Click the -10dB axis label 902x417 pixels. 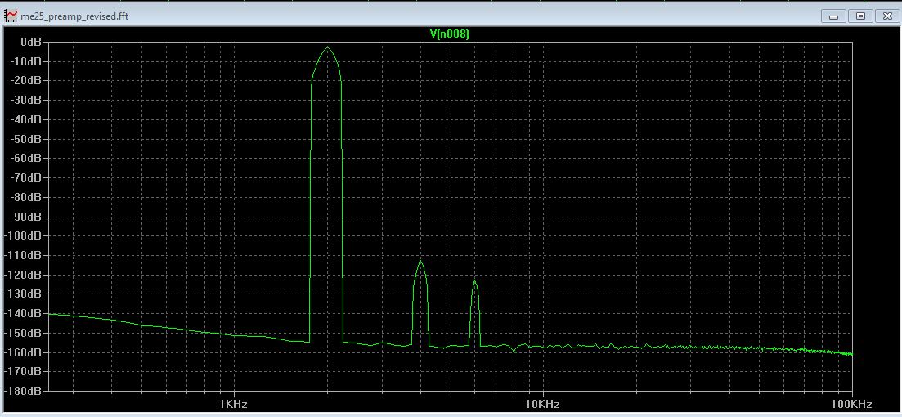click(26, 61)
